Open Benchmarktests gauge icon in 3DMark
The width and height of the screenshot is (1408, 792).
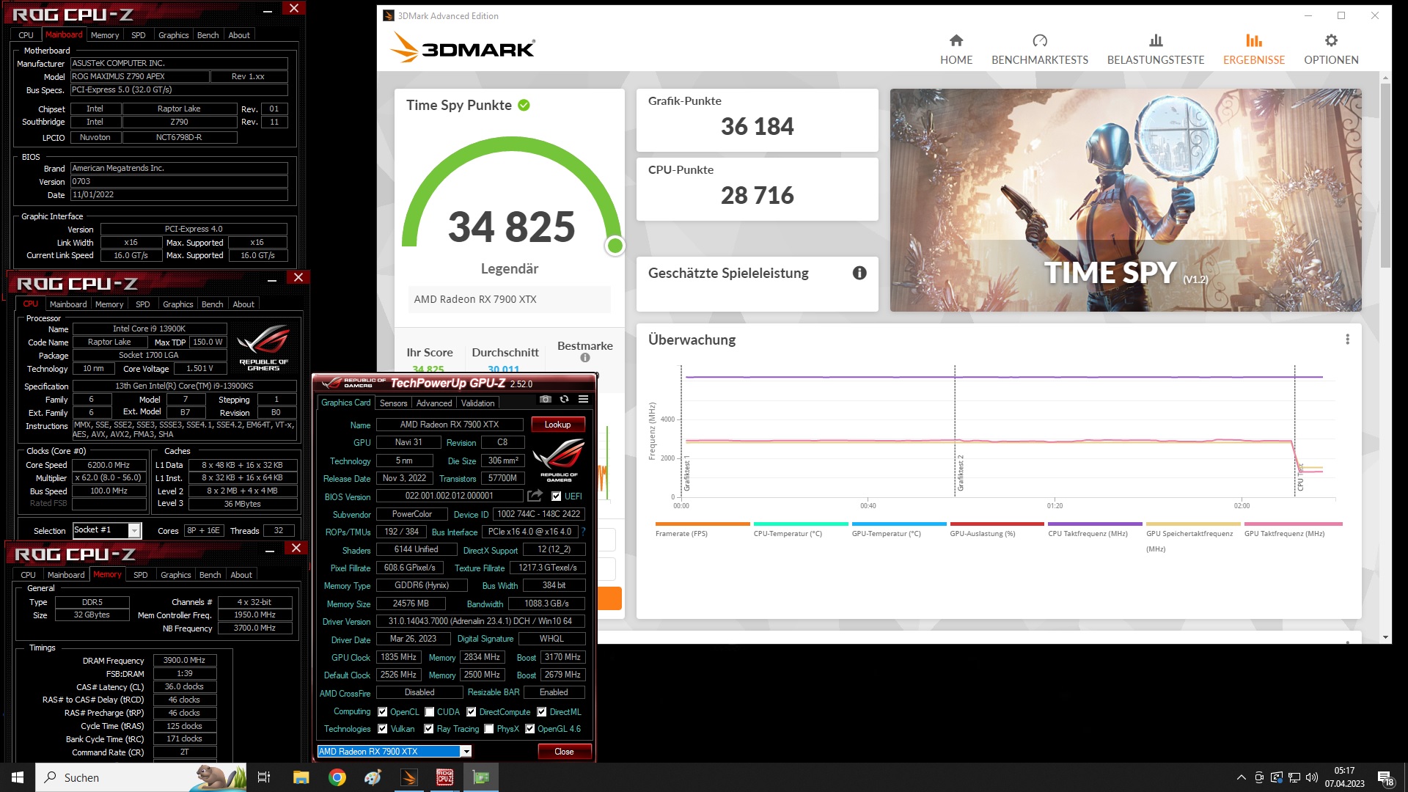(x=1039, y=41)
